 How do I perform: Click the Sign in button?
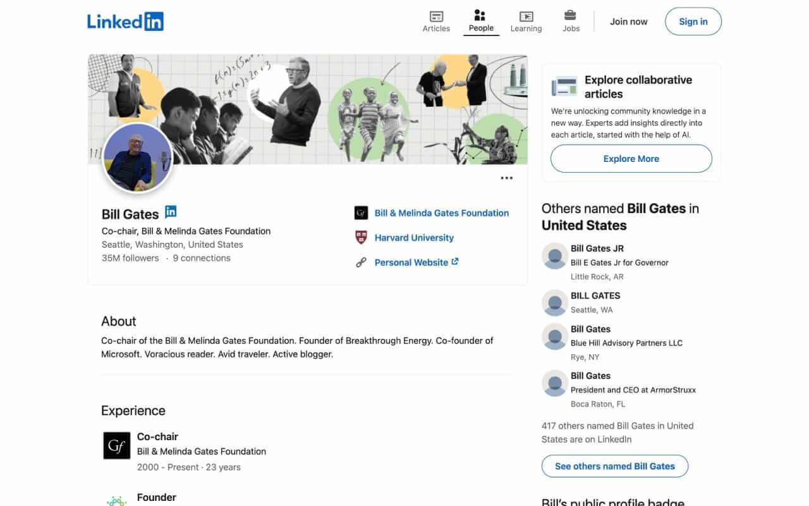click(693, 22)
